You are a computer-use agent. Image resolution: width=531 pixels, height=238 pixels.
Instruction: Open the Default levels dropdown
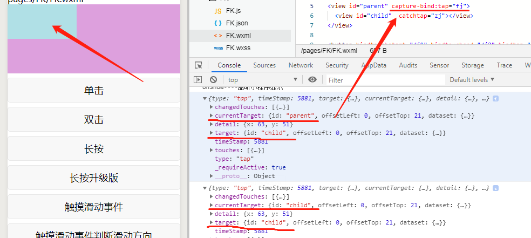[x=472, y=79]
